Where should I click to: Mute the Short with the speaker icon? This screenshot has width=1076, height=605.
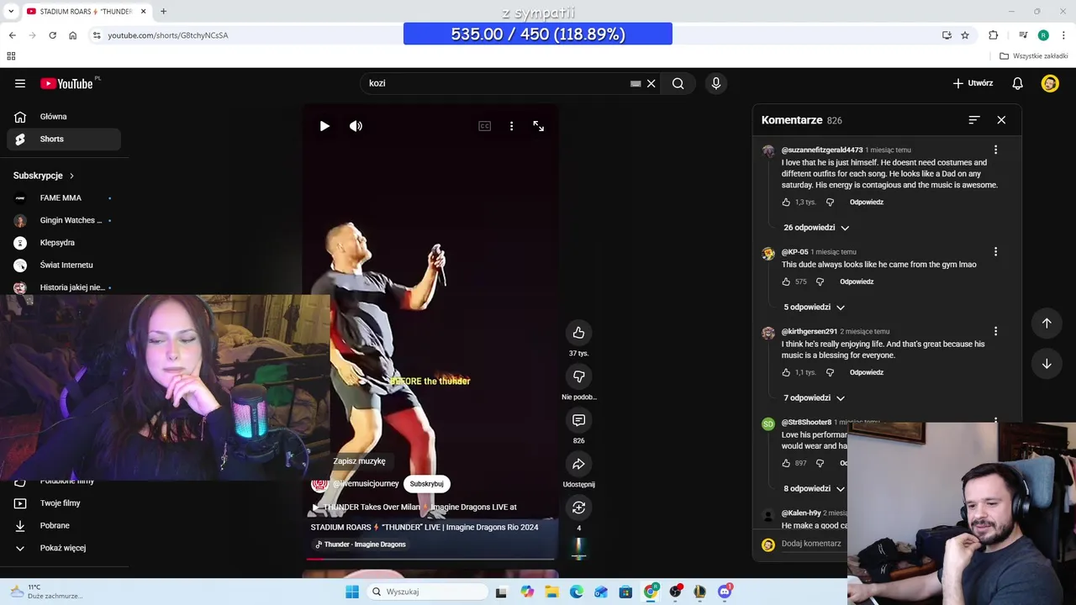[356, 126]
